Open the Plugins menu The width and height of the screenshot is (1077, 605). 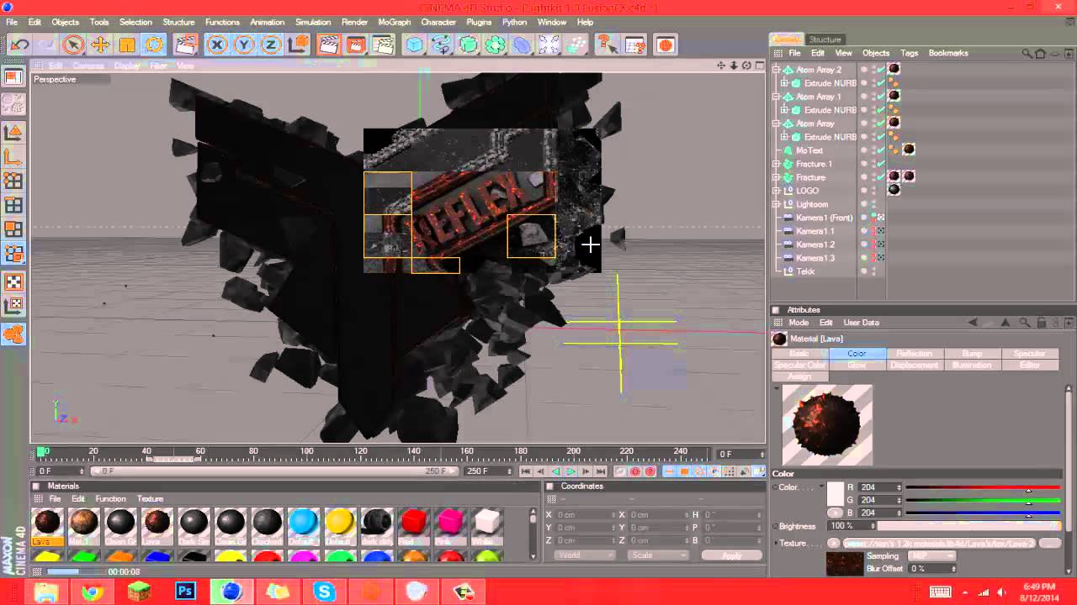479,22
